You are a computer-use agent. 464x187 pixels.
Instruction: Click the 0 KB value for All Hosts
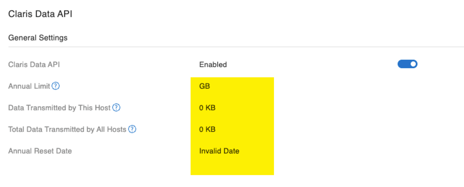(207, 129)
